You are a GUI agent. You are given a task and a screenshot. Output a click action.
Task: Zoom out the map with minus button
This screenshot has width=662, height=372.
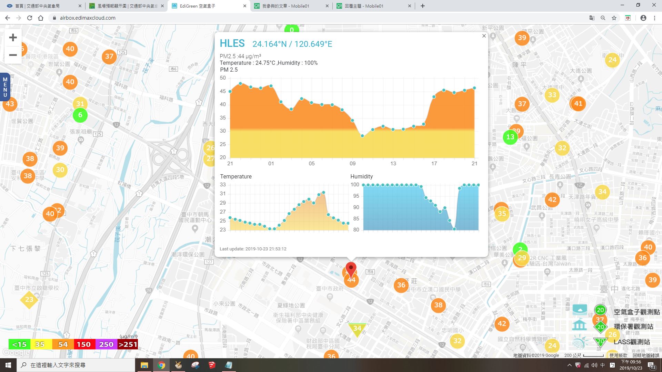pos(13,55)
